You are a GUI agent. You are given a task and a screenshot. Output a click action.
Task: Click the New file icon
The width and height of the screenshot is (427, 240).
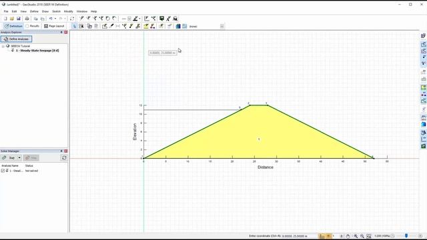[x=5, y=19]
